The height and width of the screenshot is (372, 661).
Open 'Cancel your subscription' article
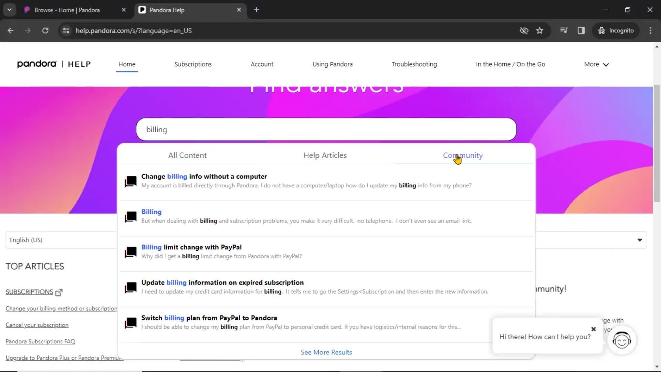[37, 325]
